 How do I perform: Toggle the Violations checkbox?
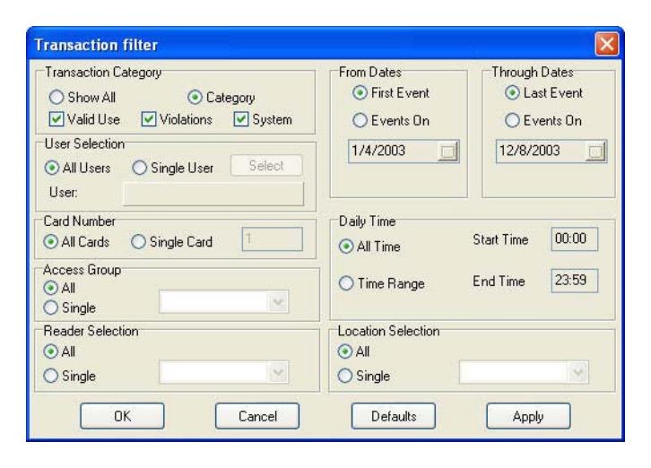(148, 119)
